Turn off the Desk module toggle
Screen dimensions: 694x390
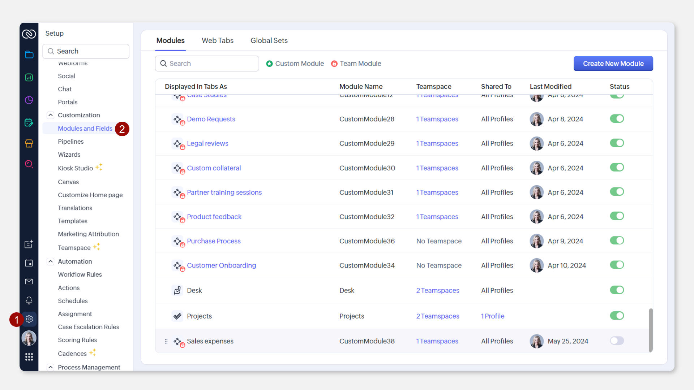617,290
